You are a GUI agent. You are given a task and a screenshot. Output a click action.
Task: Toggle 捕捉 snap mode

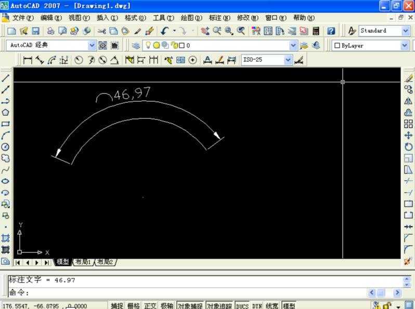[x=117, y=306]
